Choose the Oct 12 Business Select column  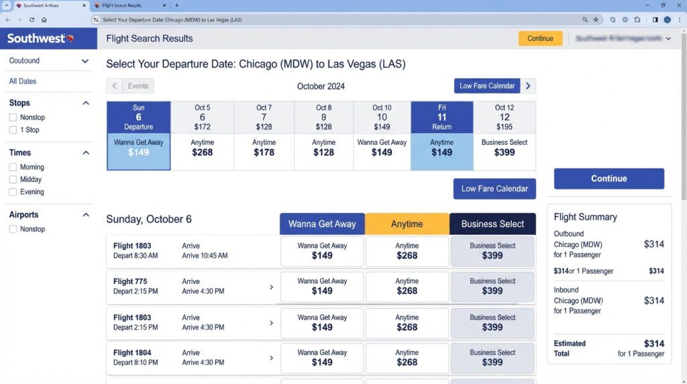(x=505, y=136)
